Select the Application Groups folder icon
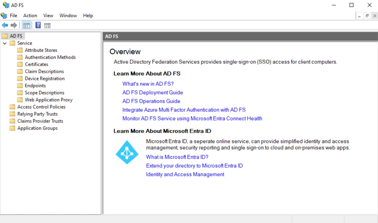 click(x=12, y=128)
